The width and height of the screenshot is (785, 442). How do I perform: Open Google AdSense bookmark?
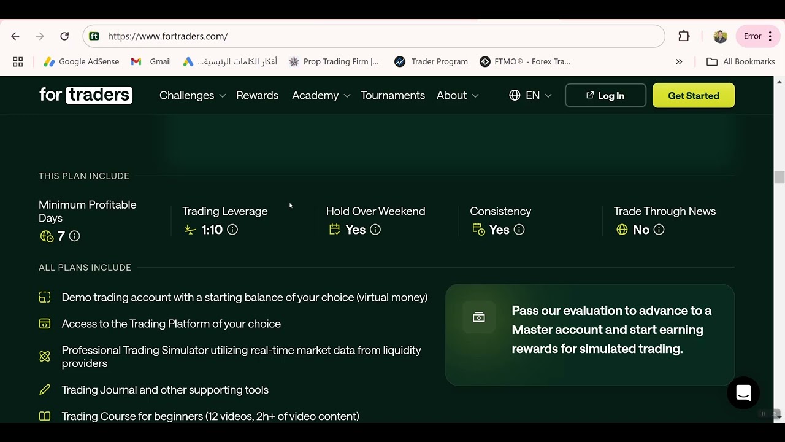pos(81,61)
